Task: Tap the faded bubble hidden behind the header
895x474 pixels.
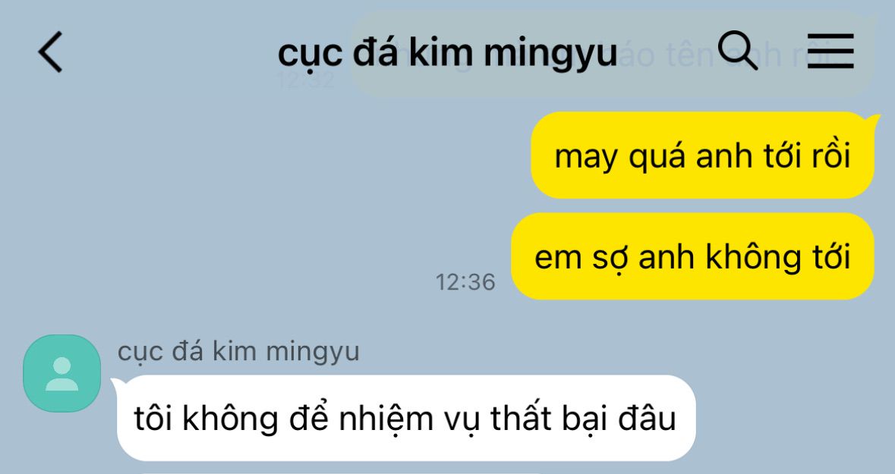Action: pos(611,54)
